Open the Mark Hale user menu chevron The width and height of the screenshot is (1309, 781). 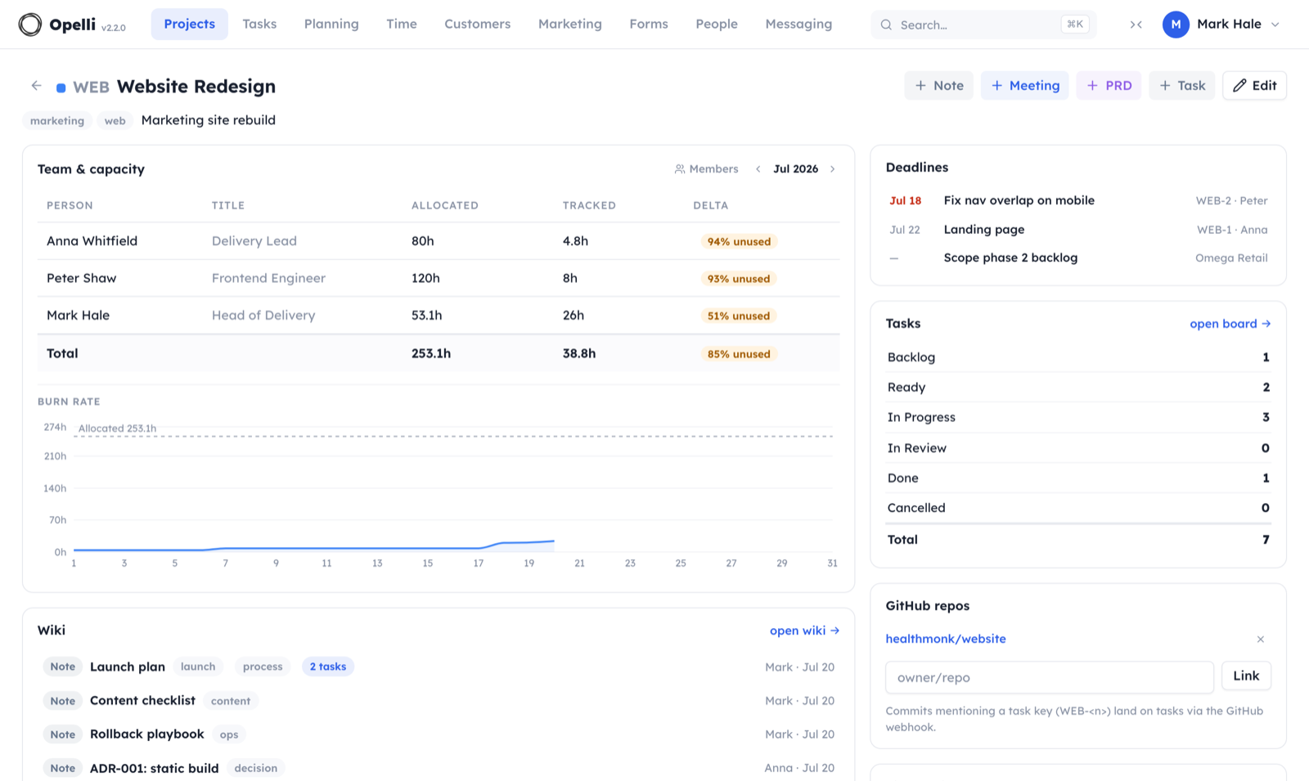(x=1275, y=25)
